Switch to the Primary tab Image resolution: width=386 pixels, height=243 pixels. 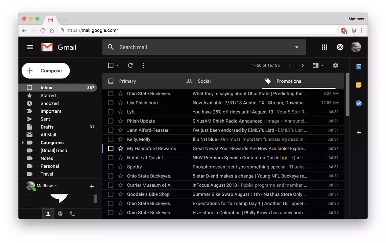142,81
